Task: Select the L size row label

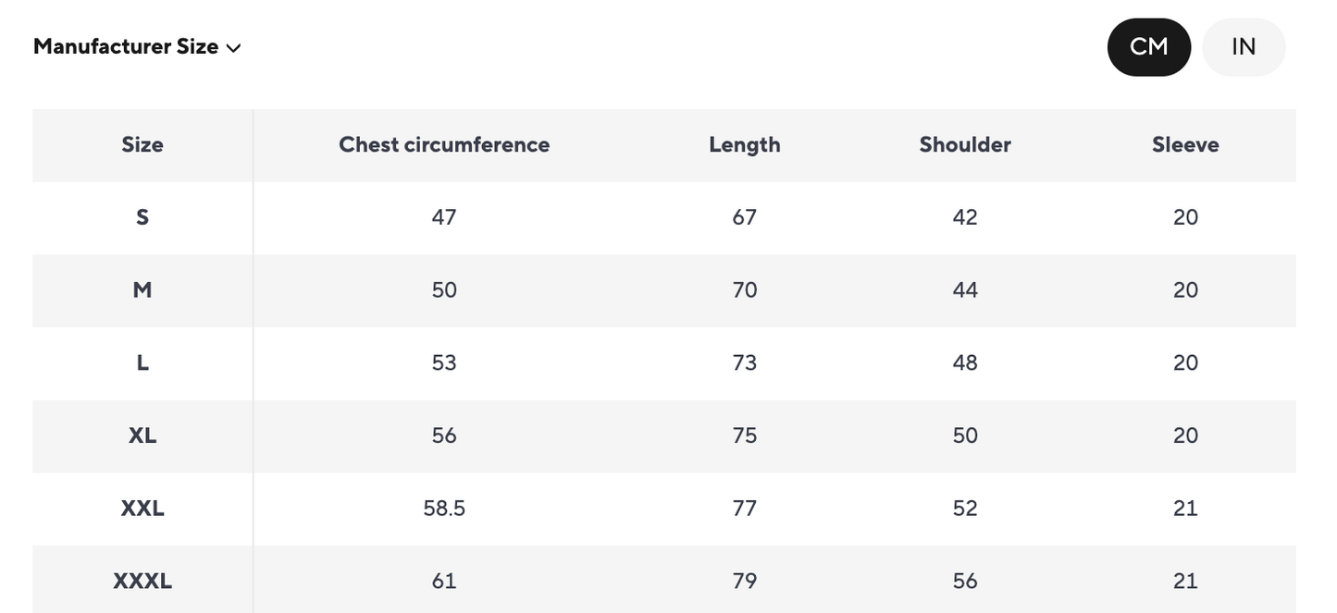Action: (142, 362)
